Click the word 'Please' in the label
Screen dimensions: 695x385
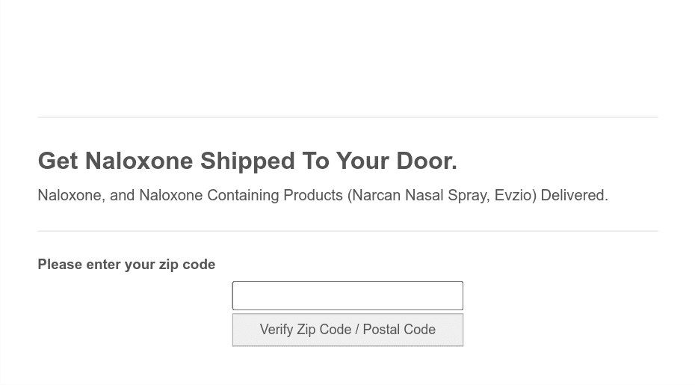pos(60,265)
